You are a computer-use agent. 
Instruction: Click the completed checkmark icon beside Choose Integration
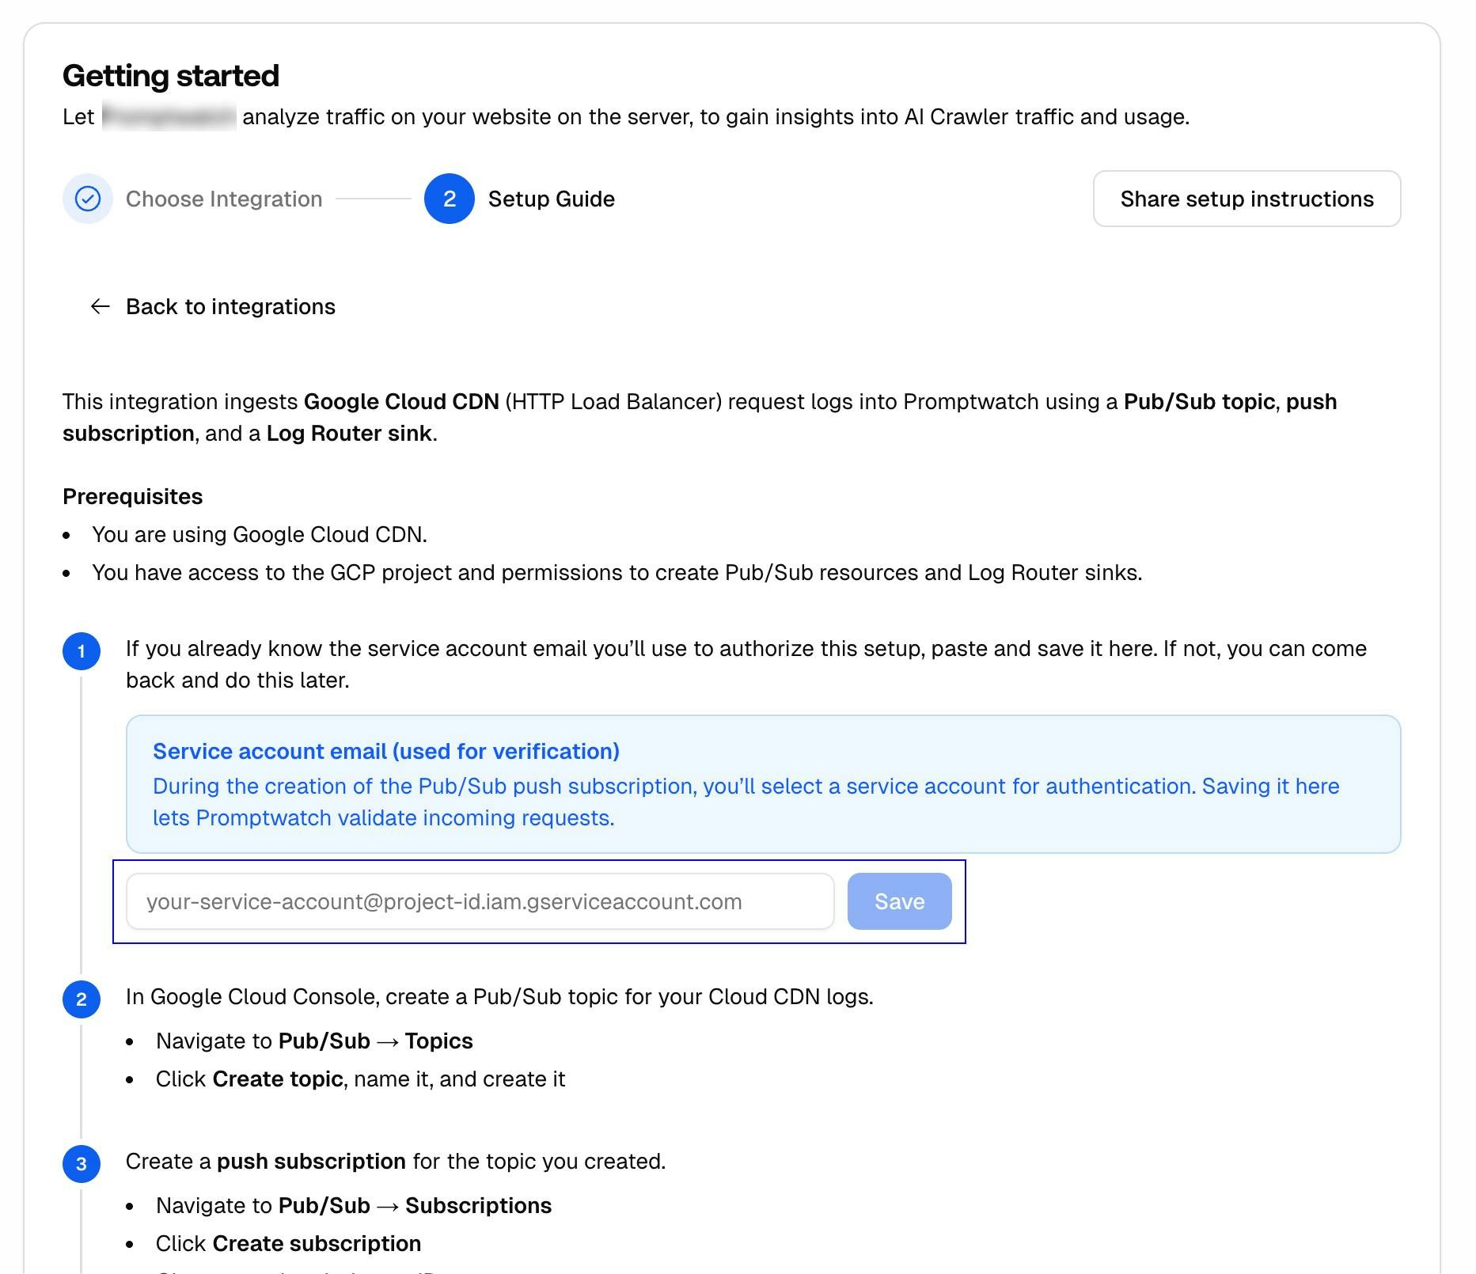click(87, 199)
